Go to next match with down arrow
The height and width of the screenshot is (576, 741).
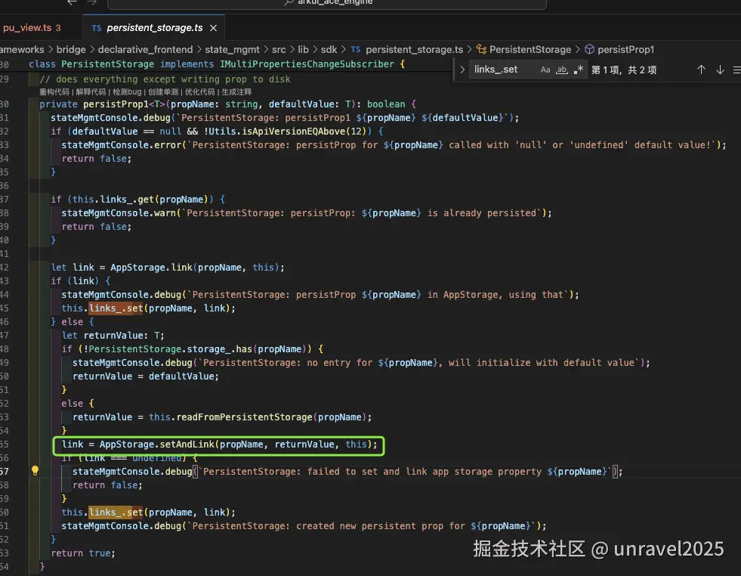click(x=720, y=70)
